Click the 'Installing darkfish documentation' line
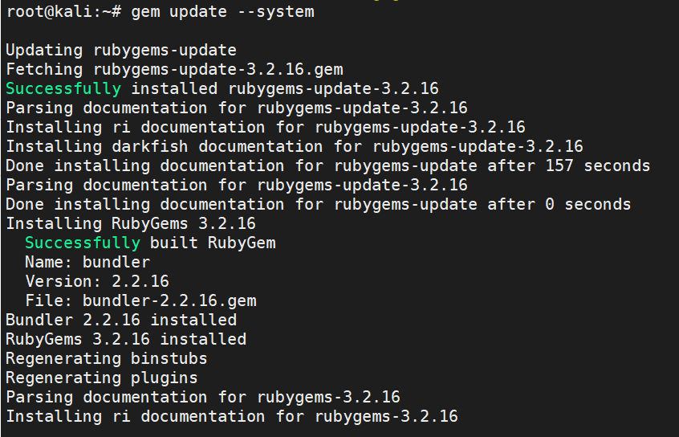Screen dimensions: 679x437 295,146
